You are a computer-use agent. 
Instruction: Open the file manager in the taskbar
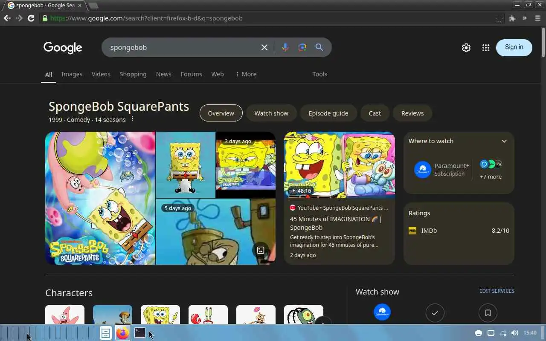click(106, 332)
